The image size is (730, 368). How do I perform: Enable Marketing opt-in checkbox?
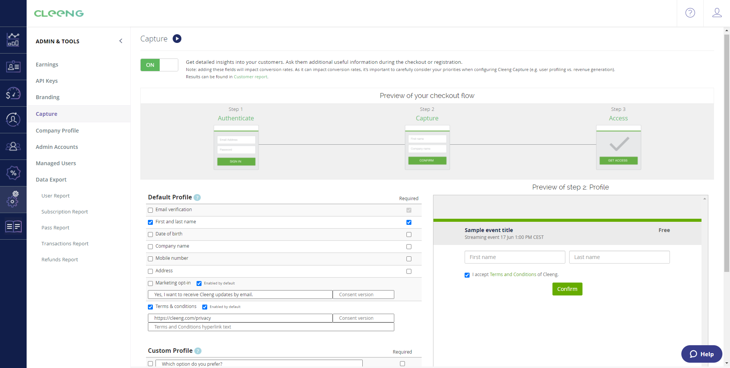click(150, 283)
